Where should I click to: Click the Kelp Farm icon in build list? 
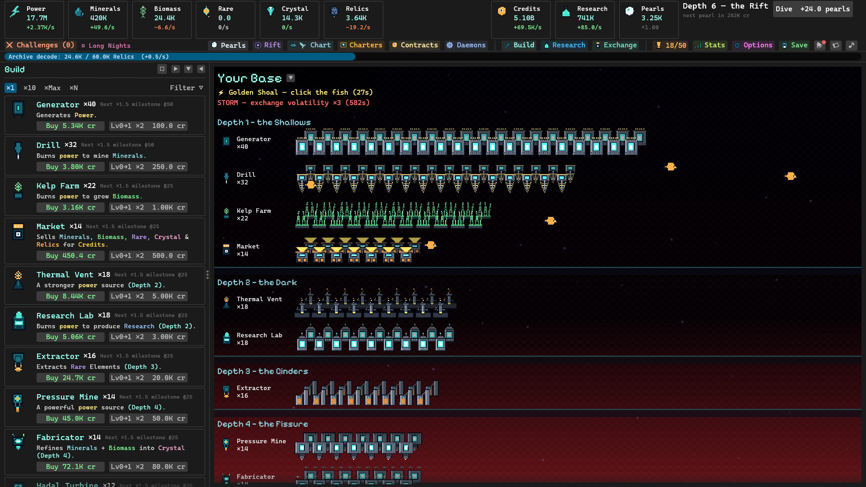click(x=18, y=190)
